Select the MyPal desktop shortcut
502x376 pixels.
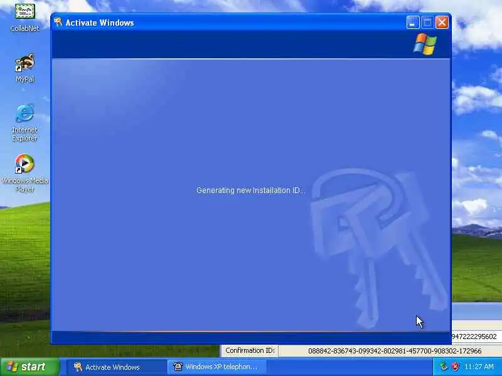[24, 68]
